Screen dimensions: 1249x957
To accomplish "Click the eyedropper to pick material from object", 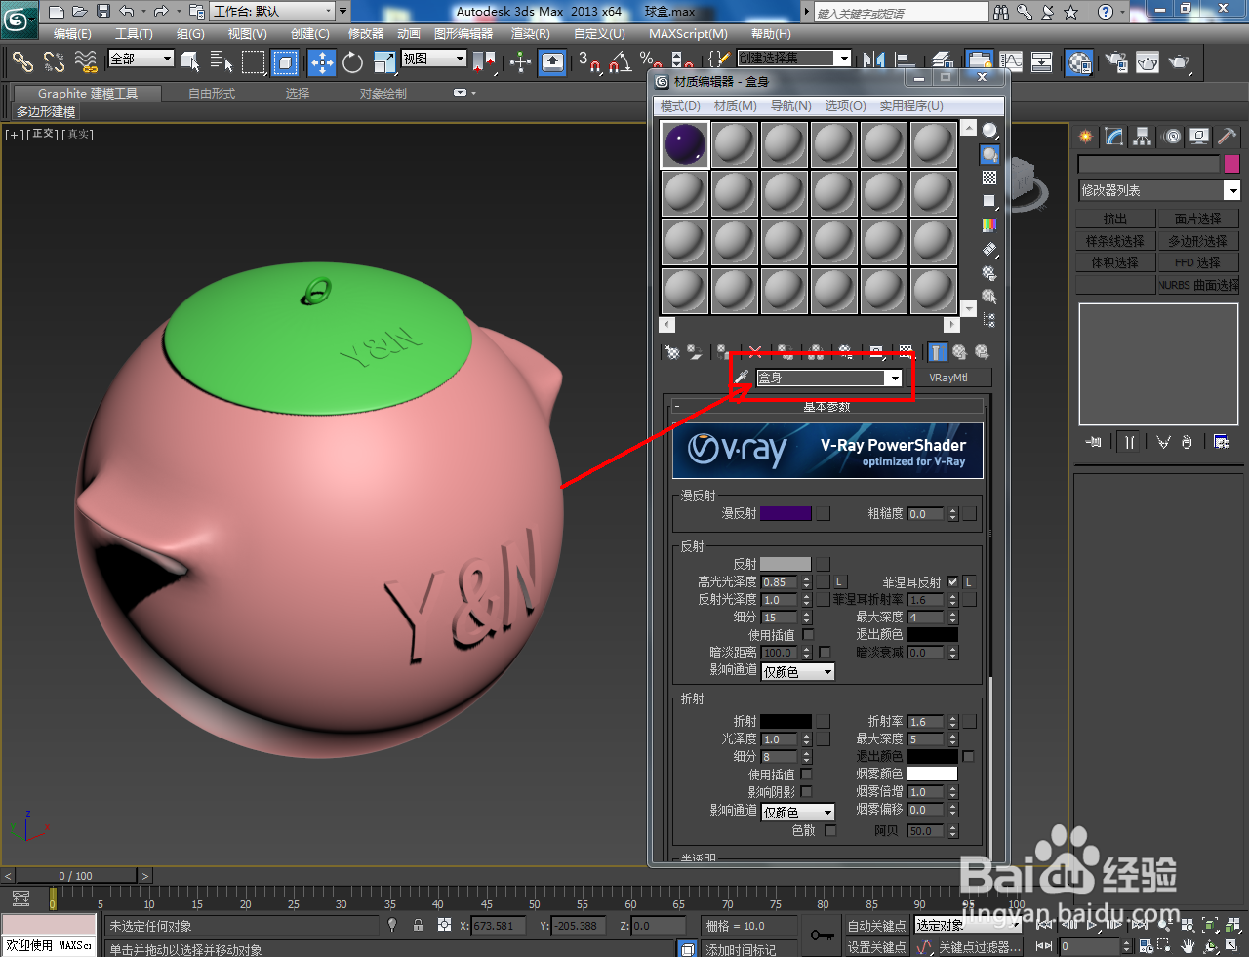I will 741,376.
